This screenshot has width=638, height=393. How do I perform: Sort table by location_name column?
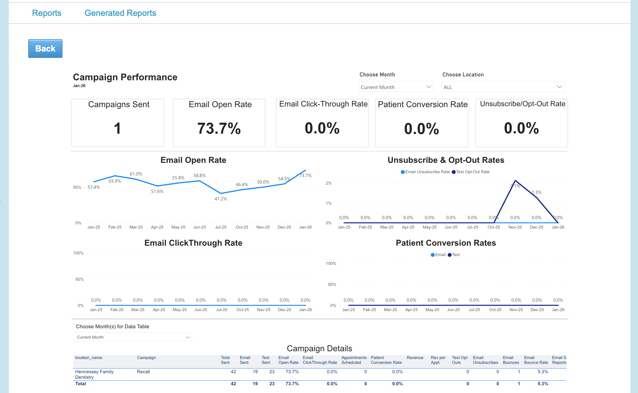click(88, 358)
